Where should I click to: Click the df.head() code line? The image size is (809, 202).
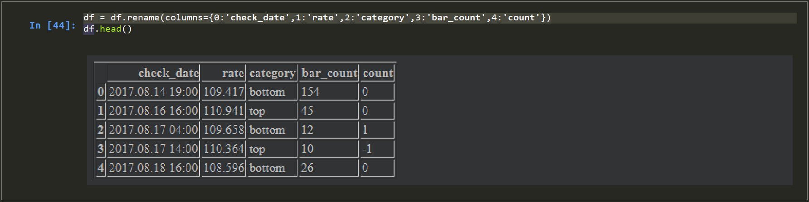(108, 29)
